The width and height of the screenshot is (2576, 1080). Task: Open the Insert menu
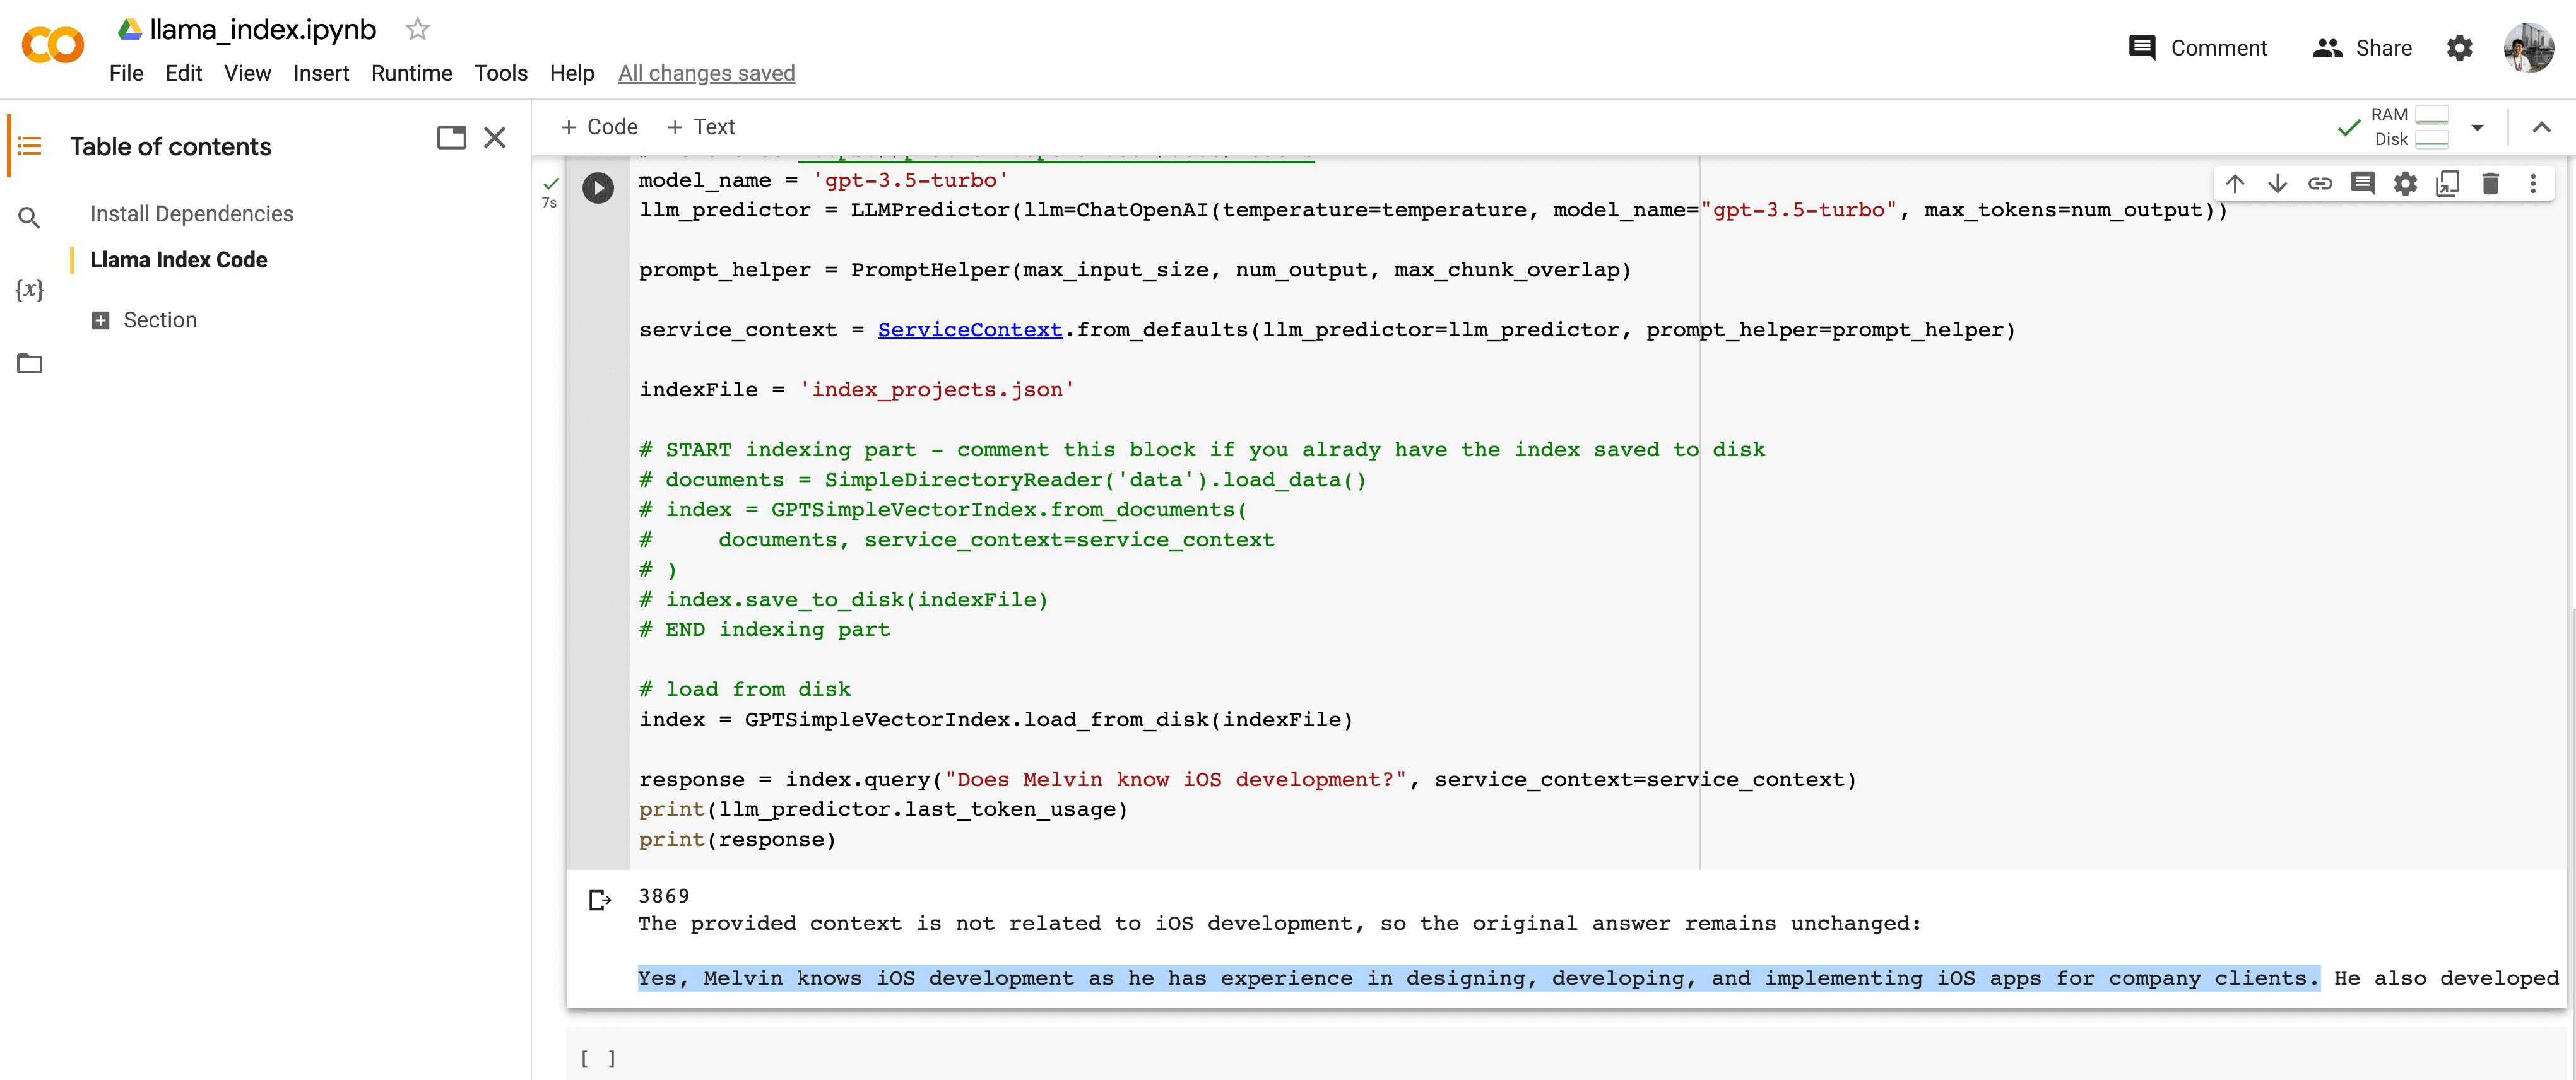[321, 73]
